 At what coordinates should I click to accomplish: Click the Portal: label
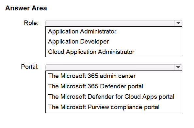30,67
